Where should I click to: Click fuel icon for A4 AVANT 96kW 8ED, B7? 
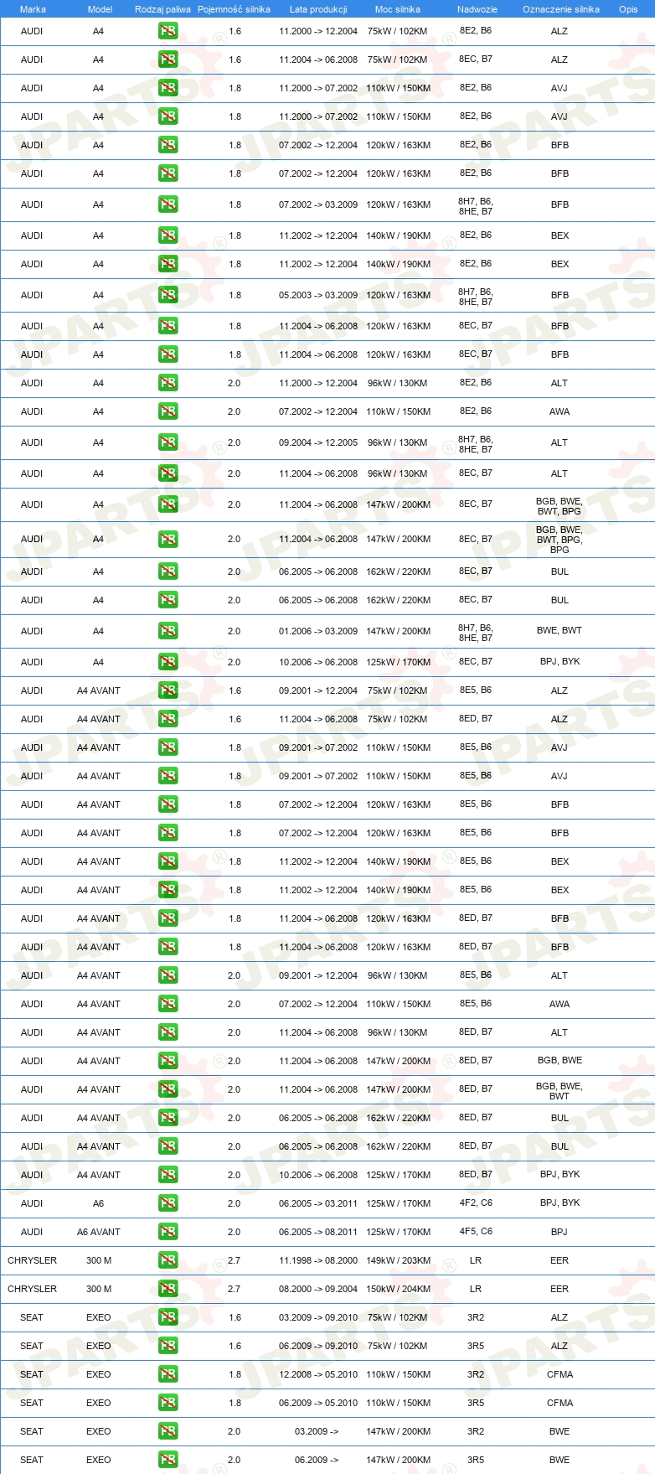click(168, 1032)
